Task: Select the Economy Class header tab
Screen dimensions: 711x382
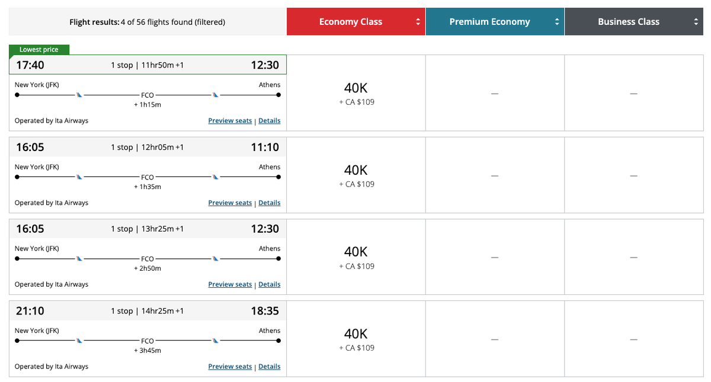Action: [351, 22]
